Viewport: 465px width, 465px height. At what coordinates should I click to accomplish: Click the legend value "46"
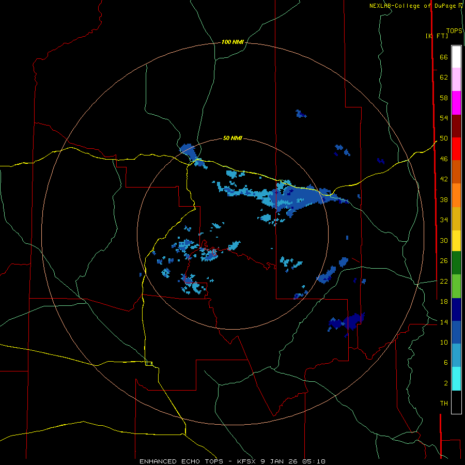coord(444,159)
